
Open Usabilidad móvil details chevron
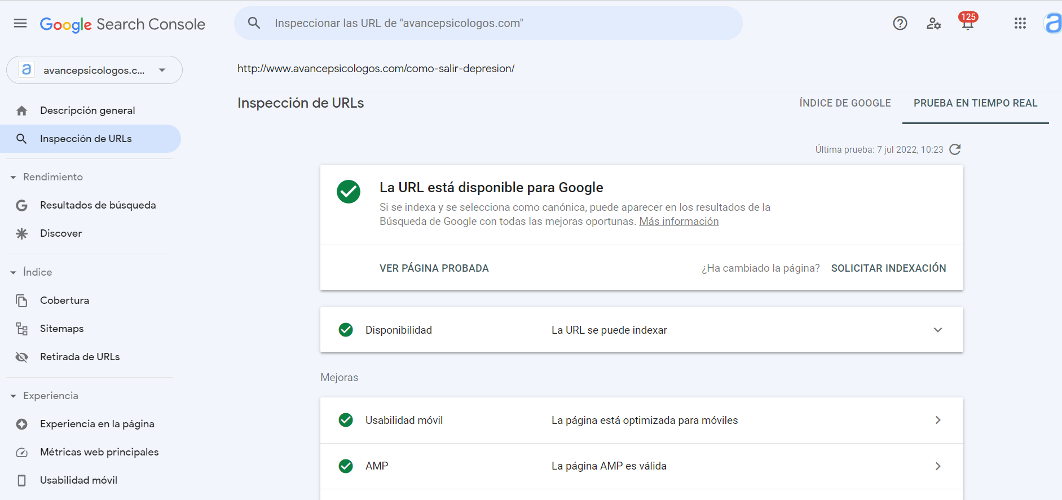[x=938, y=420]
